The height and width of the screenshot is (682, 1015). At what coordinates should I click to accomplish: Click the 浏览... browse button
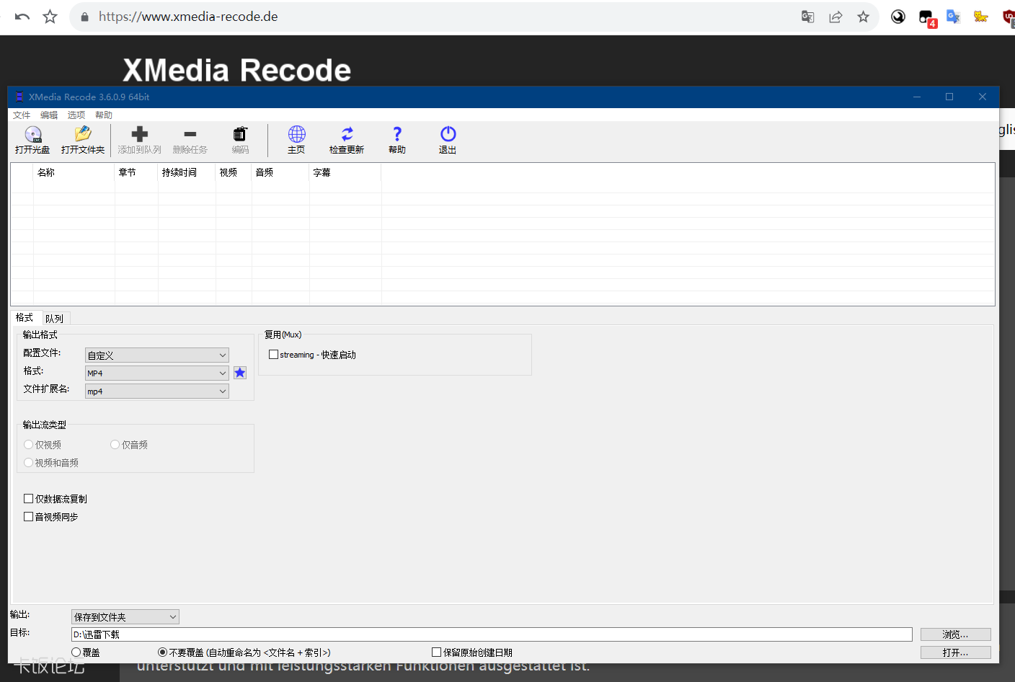click(955, 634)
